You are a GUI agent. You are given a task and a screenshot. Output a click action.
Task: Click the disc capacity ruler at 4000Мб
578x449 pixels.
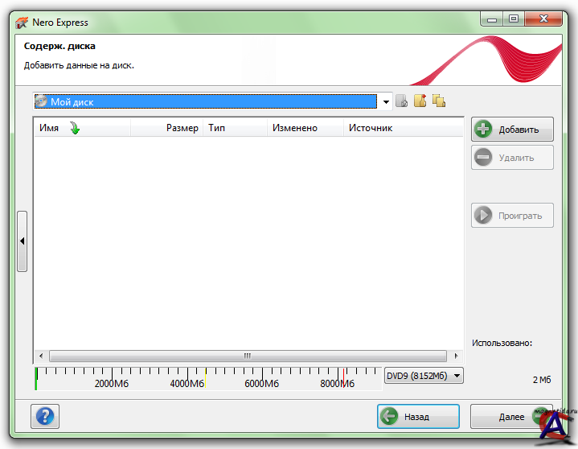tap(188, 375)
